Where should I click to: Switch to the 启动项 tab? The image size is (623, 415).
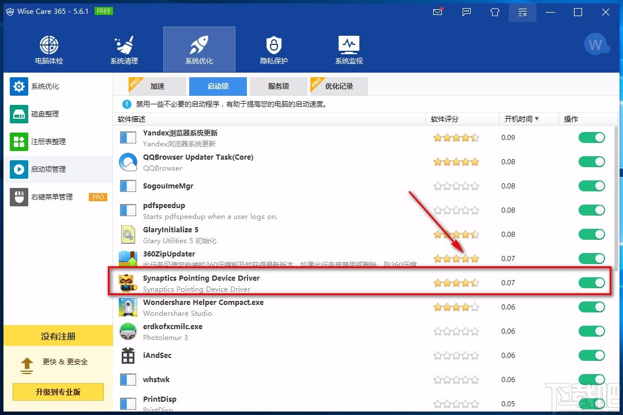(217, 86)
